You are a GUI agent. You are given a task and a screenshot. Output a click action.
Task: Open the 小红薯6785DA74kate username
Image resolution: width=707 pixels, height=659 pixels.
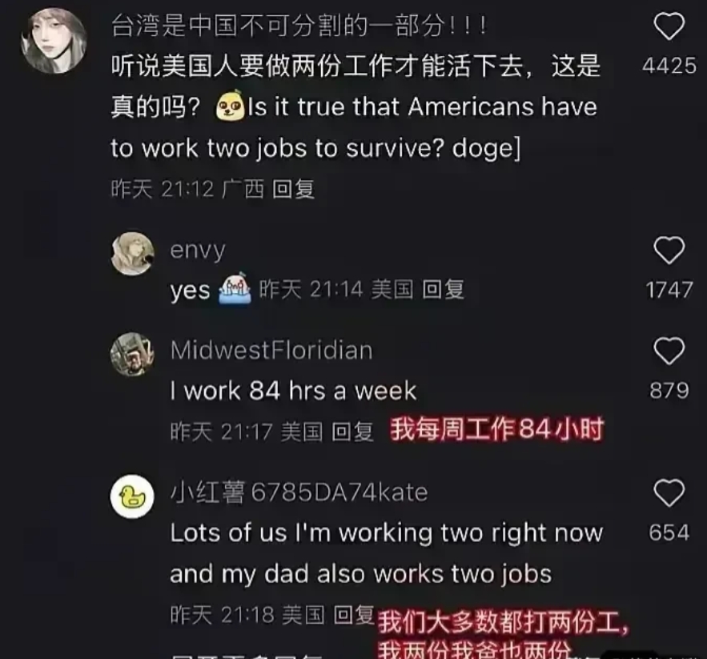[x=299, y=492]
